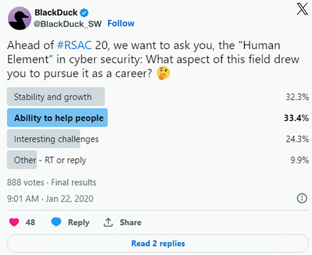
Task: Click the X logo icon
Action: pos(302,10)
